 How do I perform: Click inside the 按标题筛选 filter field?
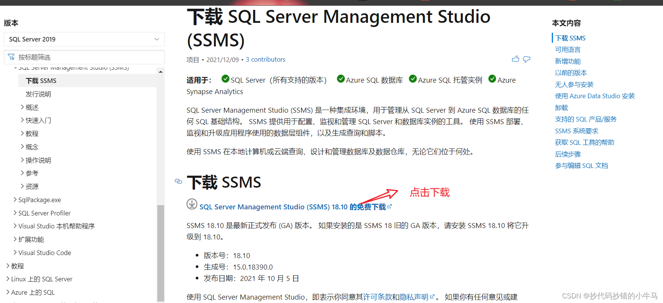coord(84,57)
